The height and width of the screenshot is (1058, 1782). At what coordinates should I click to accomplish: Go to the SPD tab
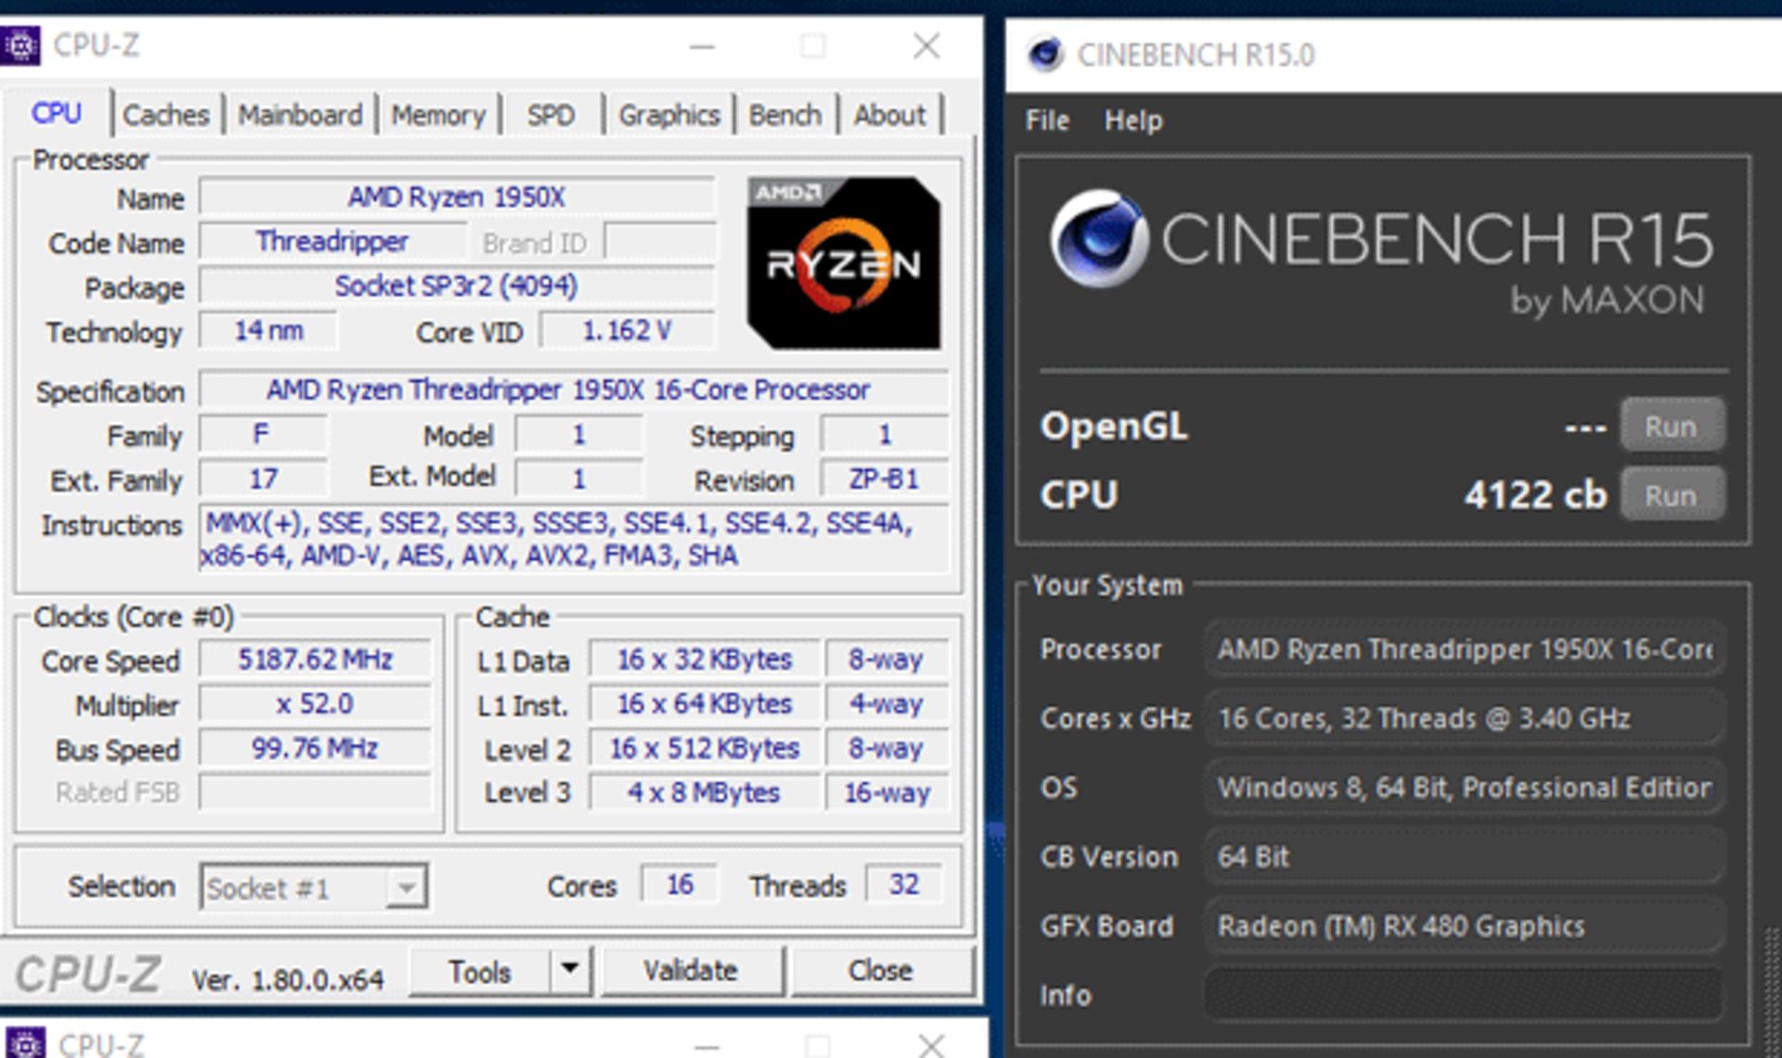551,115
